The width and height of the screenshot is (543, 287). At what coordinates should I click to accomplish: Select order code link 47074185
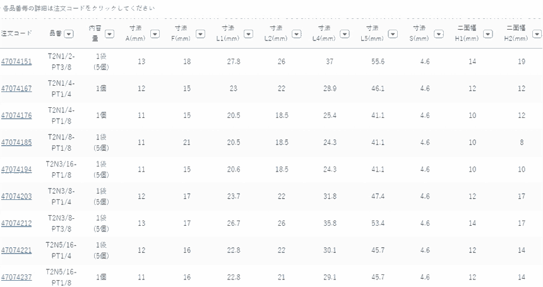coord(16,143)
